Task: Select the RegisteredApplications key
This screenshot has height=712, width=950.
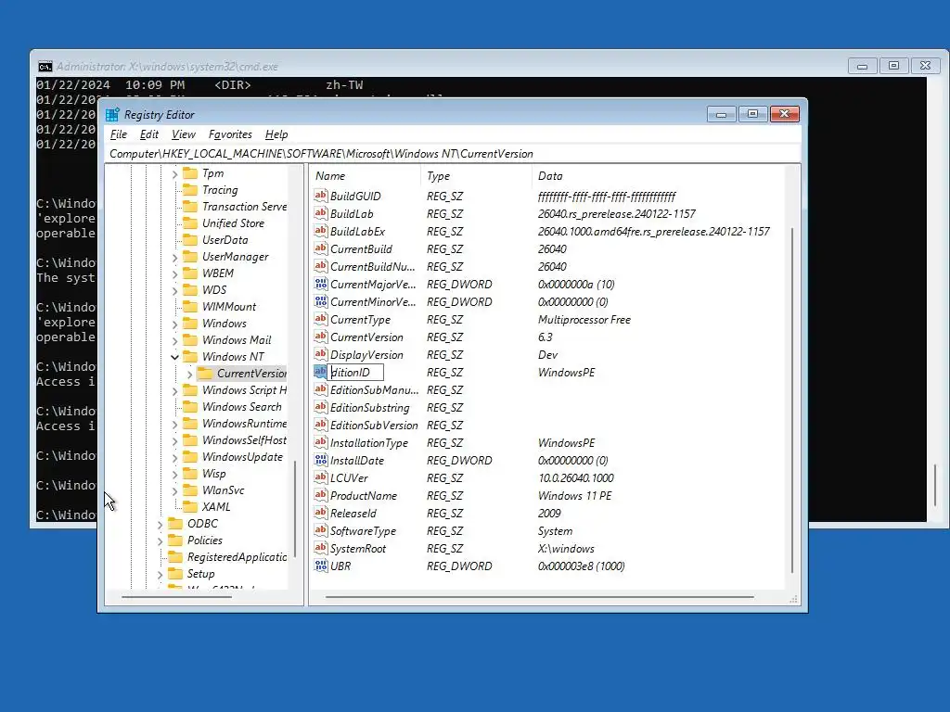Action: pyautogui.click(x=237, y=557)
